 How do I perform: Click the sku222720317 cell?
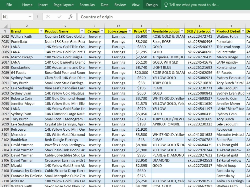tap(200, 166)
